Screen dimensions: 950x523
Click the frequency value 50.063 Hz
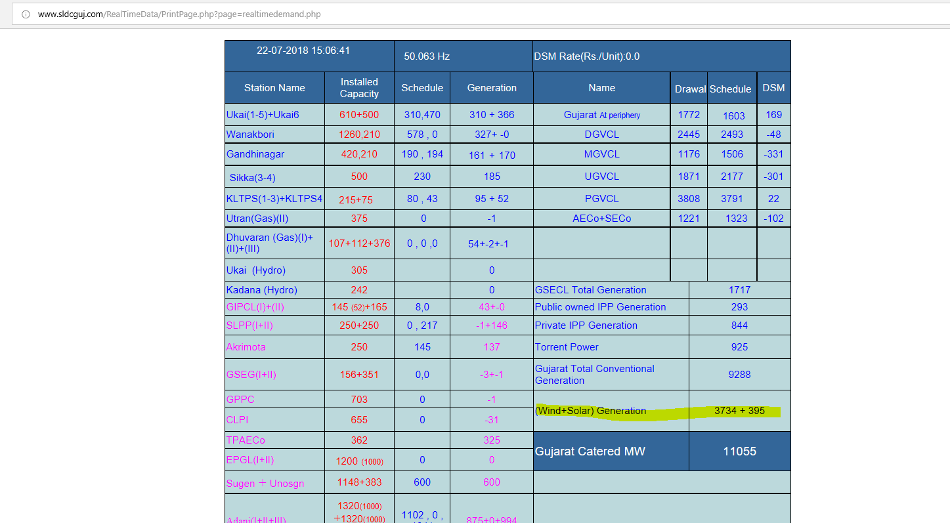[x=427, y=56]
